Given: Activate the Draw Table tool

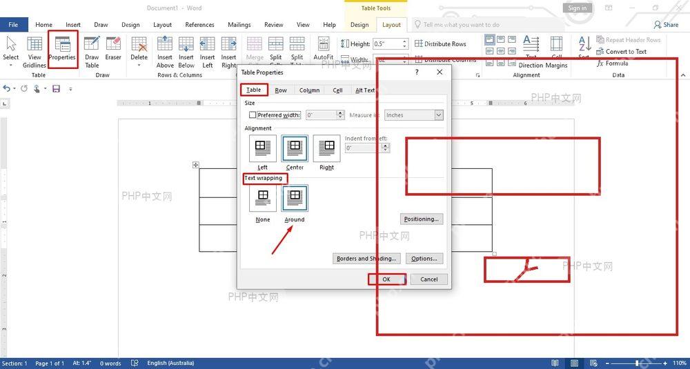Looking at the screenshot, I should pos(92,52).
